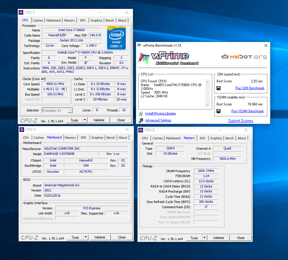The width and height of the screenshot is (288, 260).
Task: Click the Intel Core i7 5960X name field
Action: click(71, 30)
